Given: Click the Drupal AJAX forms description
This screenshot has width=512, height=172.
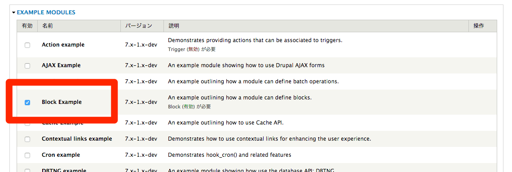Looking at the screenshot, I should point(246,65).
